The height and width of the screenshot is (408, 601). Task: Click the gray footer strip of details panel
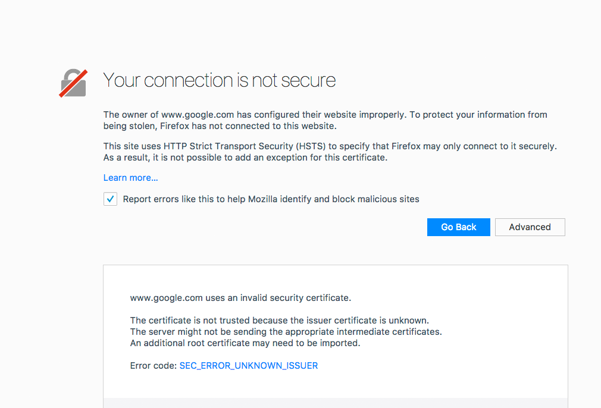click(336, 403)
